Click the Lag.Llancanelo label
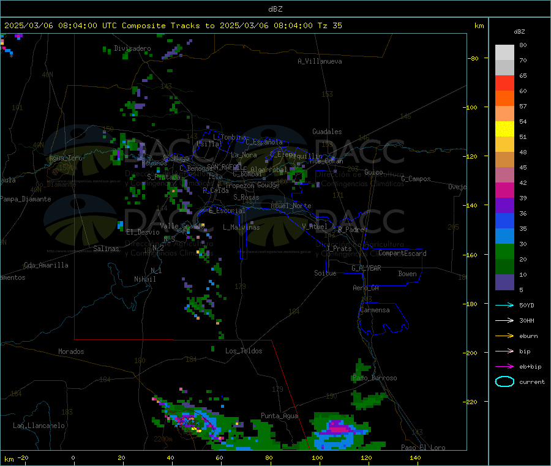Viewport: 551px width, 466px height. pos(39,426)
